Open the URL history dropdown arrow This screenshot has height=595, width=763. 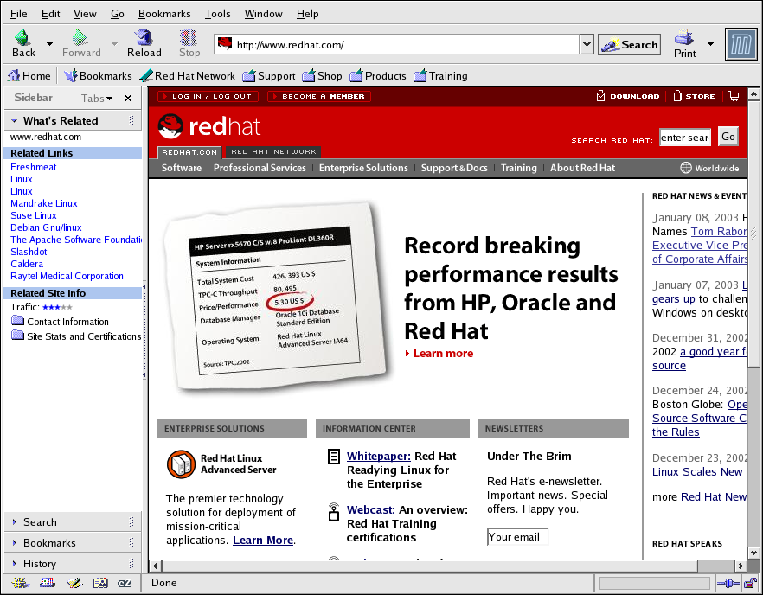[x=586, y=45]
